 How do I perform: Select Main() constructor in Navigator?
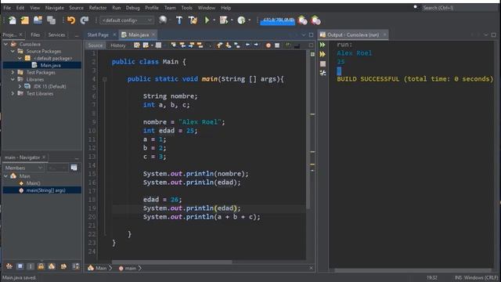(33, 183)
